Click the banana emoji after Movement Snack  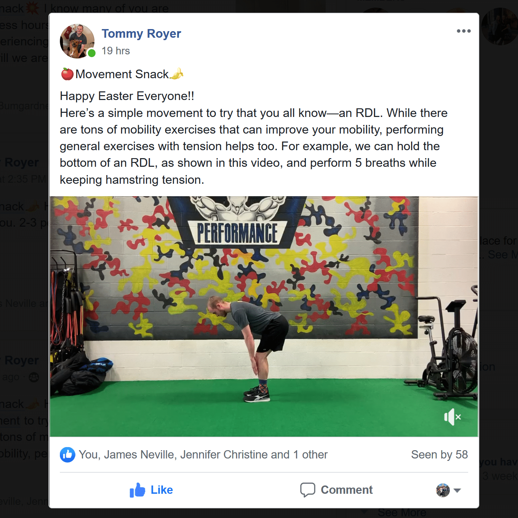[177, 74]
